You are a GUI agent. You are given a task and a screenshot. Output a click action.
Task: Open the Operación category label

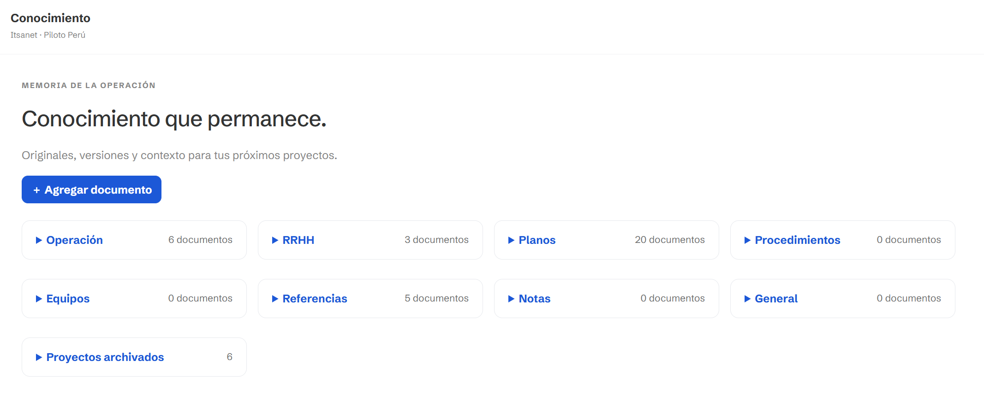[75, 240]
